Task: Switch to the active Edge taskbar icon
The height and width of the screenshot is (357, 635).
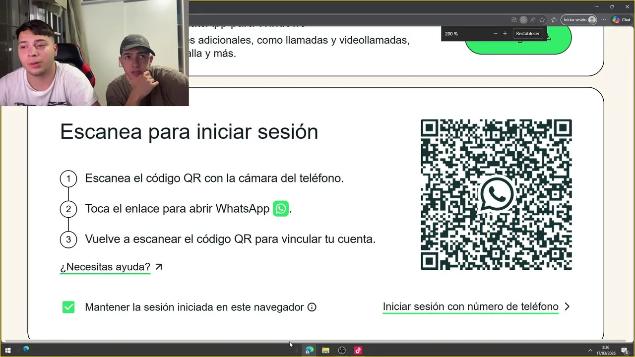Action: [309, 351]
